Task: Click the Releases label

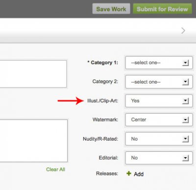Action: click(107, 173)
